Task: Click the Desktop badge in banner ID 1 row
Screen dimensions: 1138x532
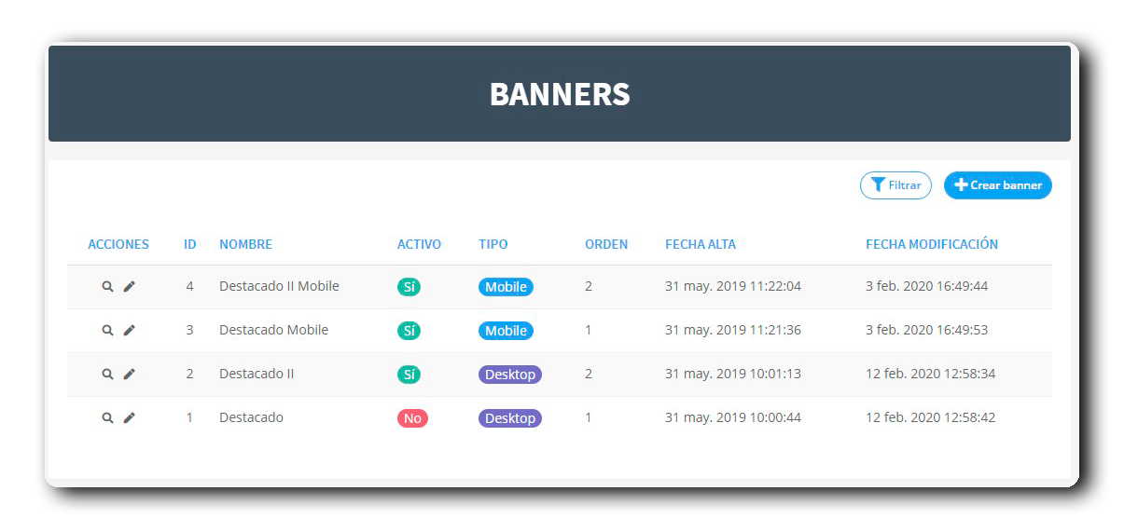Action: 510,418
